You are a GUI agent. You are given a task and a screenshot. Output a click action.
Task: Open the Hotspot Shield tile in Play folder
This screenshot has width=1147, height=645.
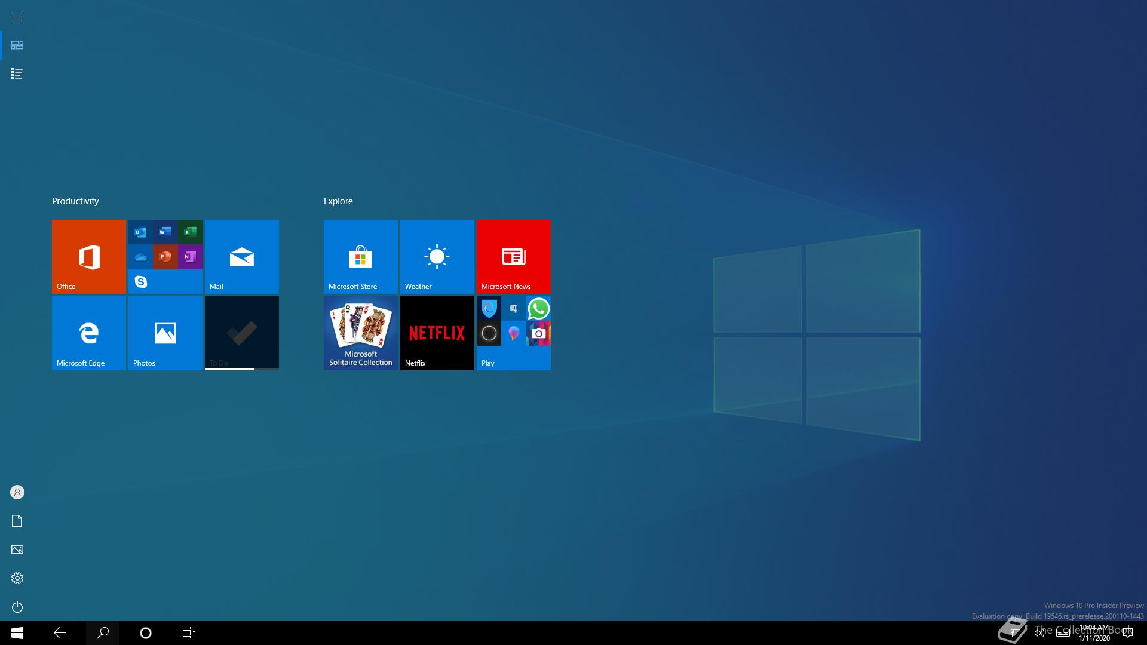pyautogui.click(x=489, y=309)
